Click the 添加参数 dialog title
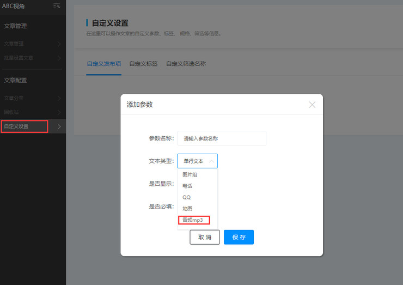Image resolution: width=403 pixels, height=285 pixels. point(139,105)
